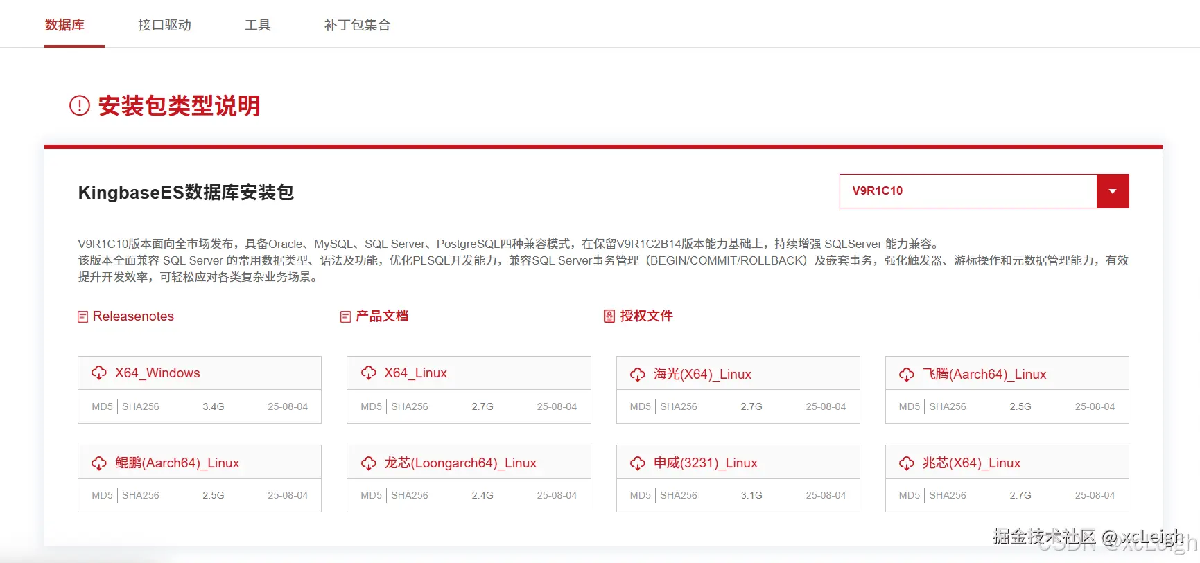Viewport: 1200px width, 563px height.
Task: Click MD5 for 鲲鹏(Aarch64)_Linux
Action: tap(102, 495)
